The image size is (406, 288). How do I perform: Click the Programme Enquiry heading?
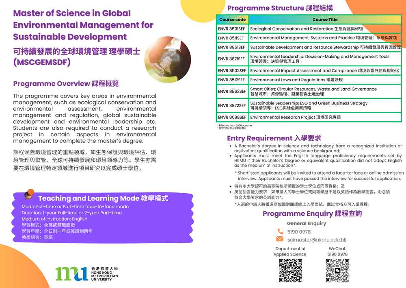312,214
